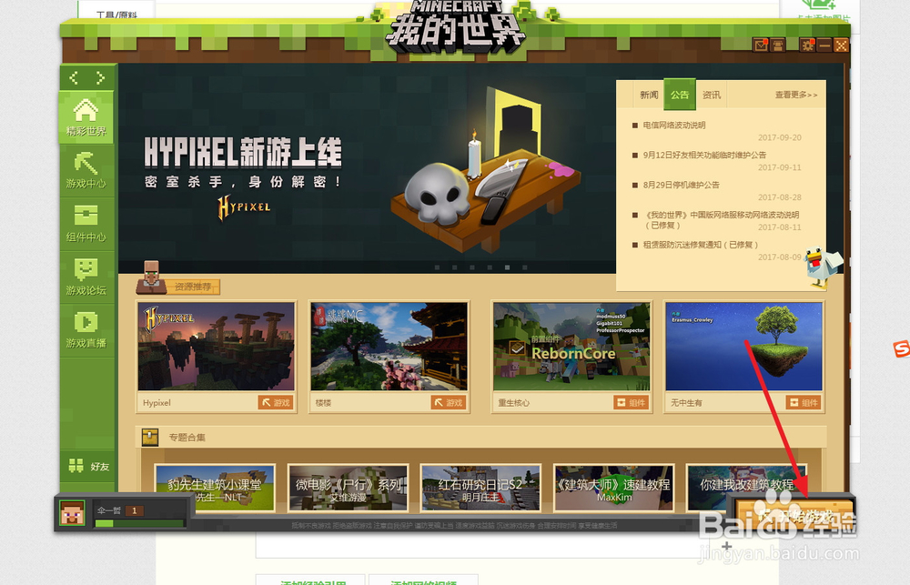Open 游戏直播 in the sidebar
This screenshot has width=910, height=585.
tap(86, 329)
